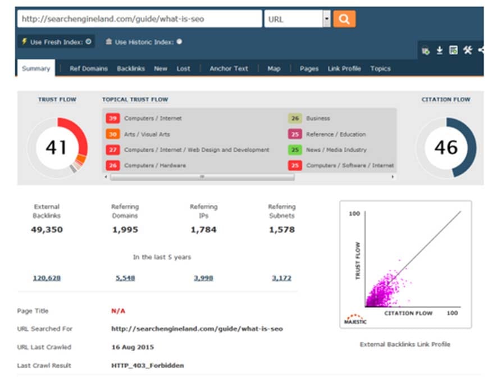Click right arrow of topical trust flow scroller
The image size is (497, 377).
(393, 176)
